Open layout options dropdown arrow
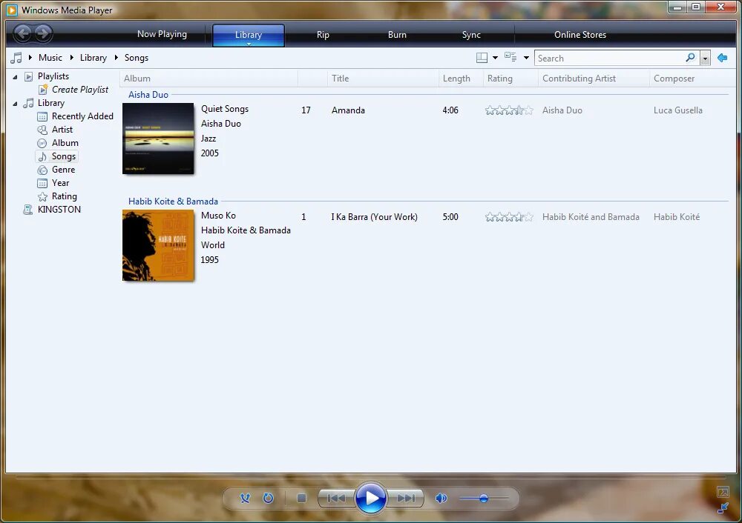 tap(495, 58)
